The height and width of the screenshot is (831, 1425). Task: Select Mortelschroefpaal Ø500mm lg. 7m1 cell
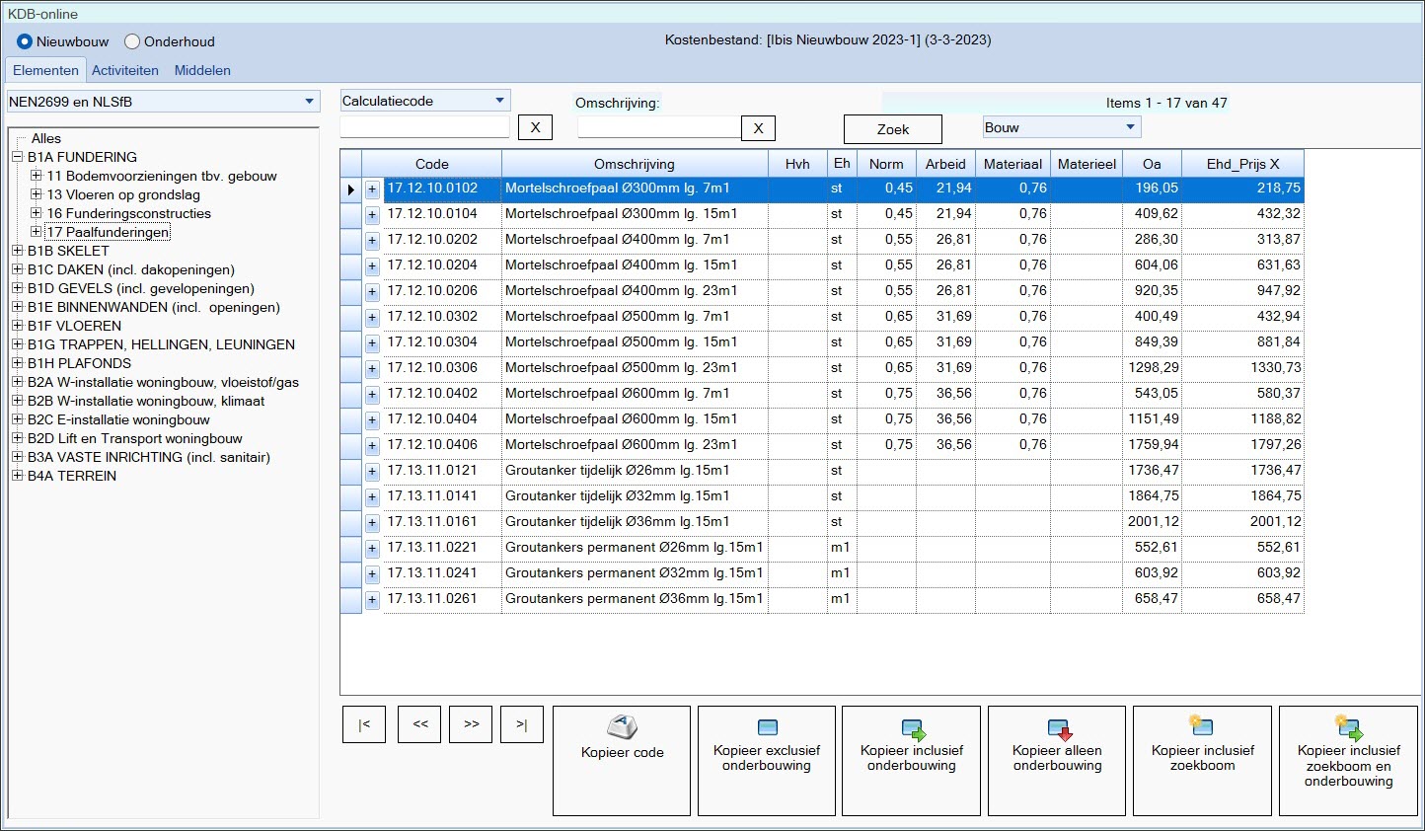pyautogui.click(x=635, y=316)
